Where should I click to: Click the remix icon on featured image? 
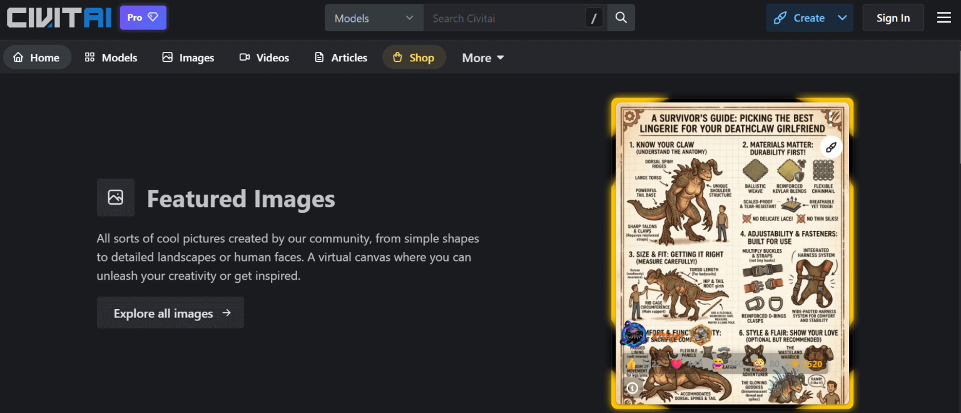coord(831,147)
